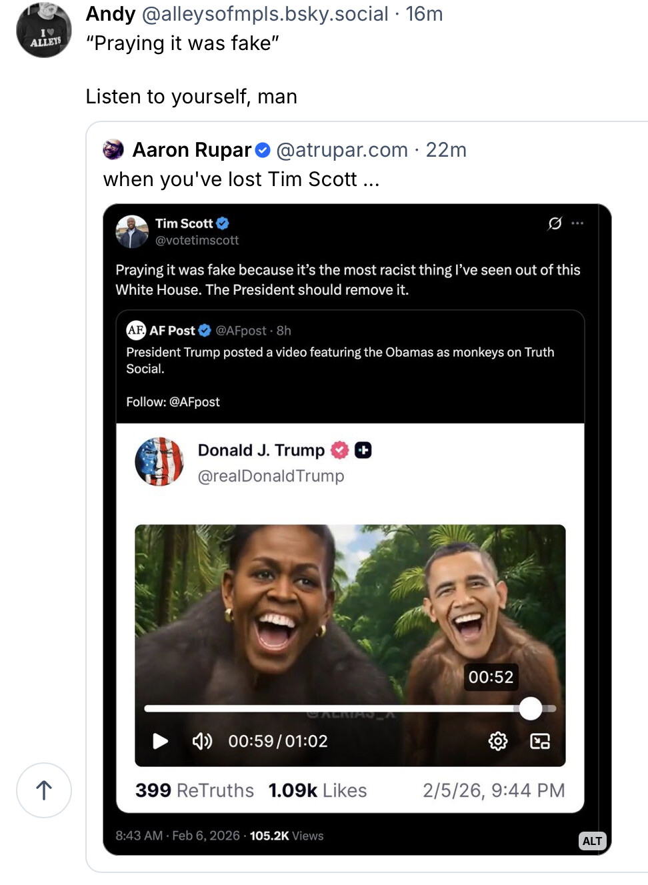Viewport: 648px width, 885px height.
Task: Click the AF Post logo icon
Action: [136, 330]
